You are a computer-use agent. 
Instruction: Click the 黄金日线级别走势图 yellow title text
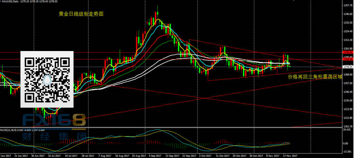point(81,14)
